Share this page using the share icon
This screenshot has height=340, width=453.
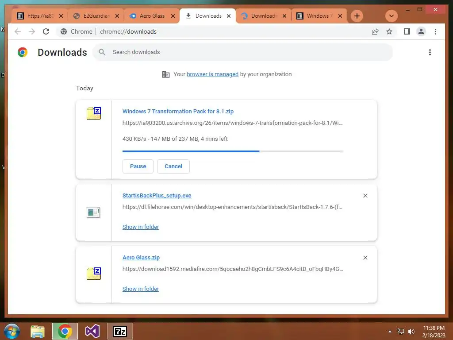[x=375, y=31]
